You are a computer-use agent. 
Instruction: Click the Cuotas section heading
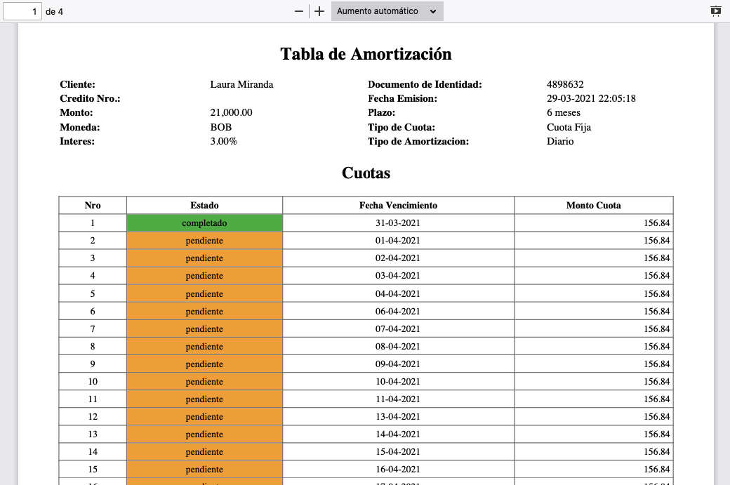(x=366, y=173)
